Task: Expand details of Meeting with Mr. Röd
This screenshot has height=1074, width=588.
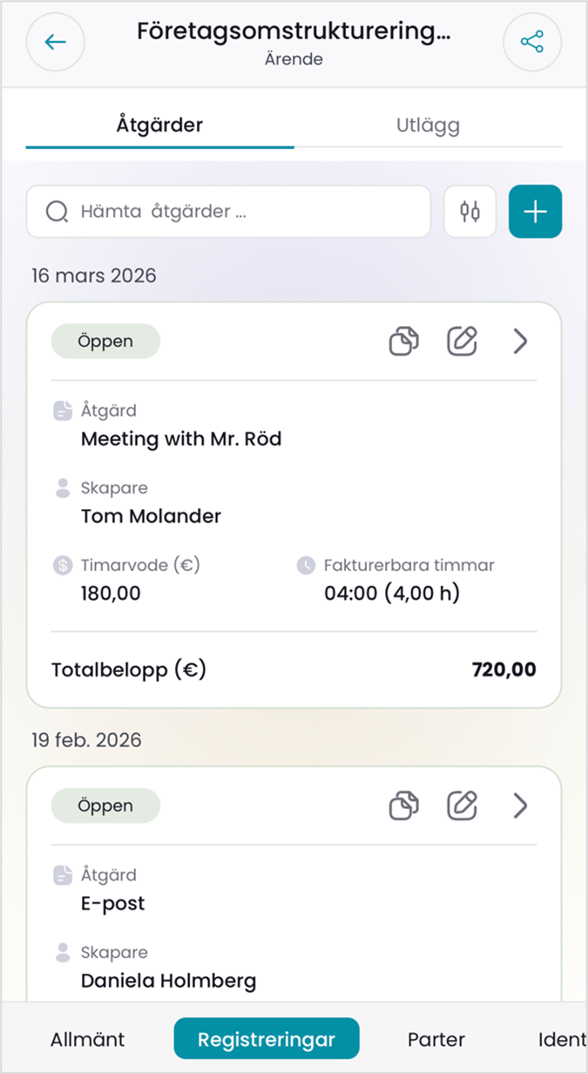Action: 521,342
